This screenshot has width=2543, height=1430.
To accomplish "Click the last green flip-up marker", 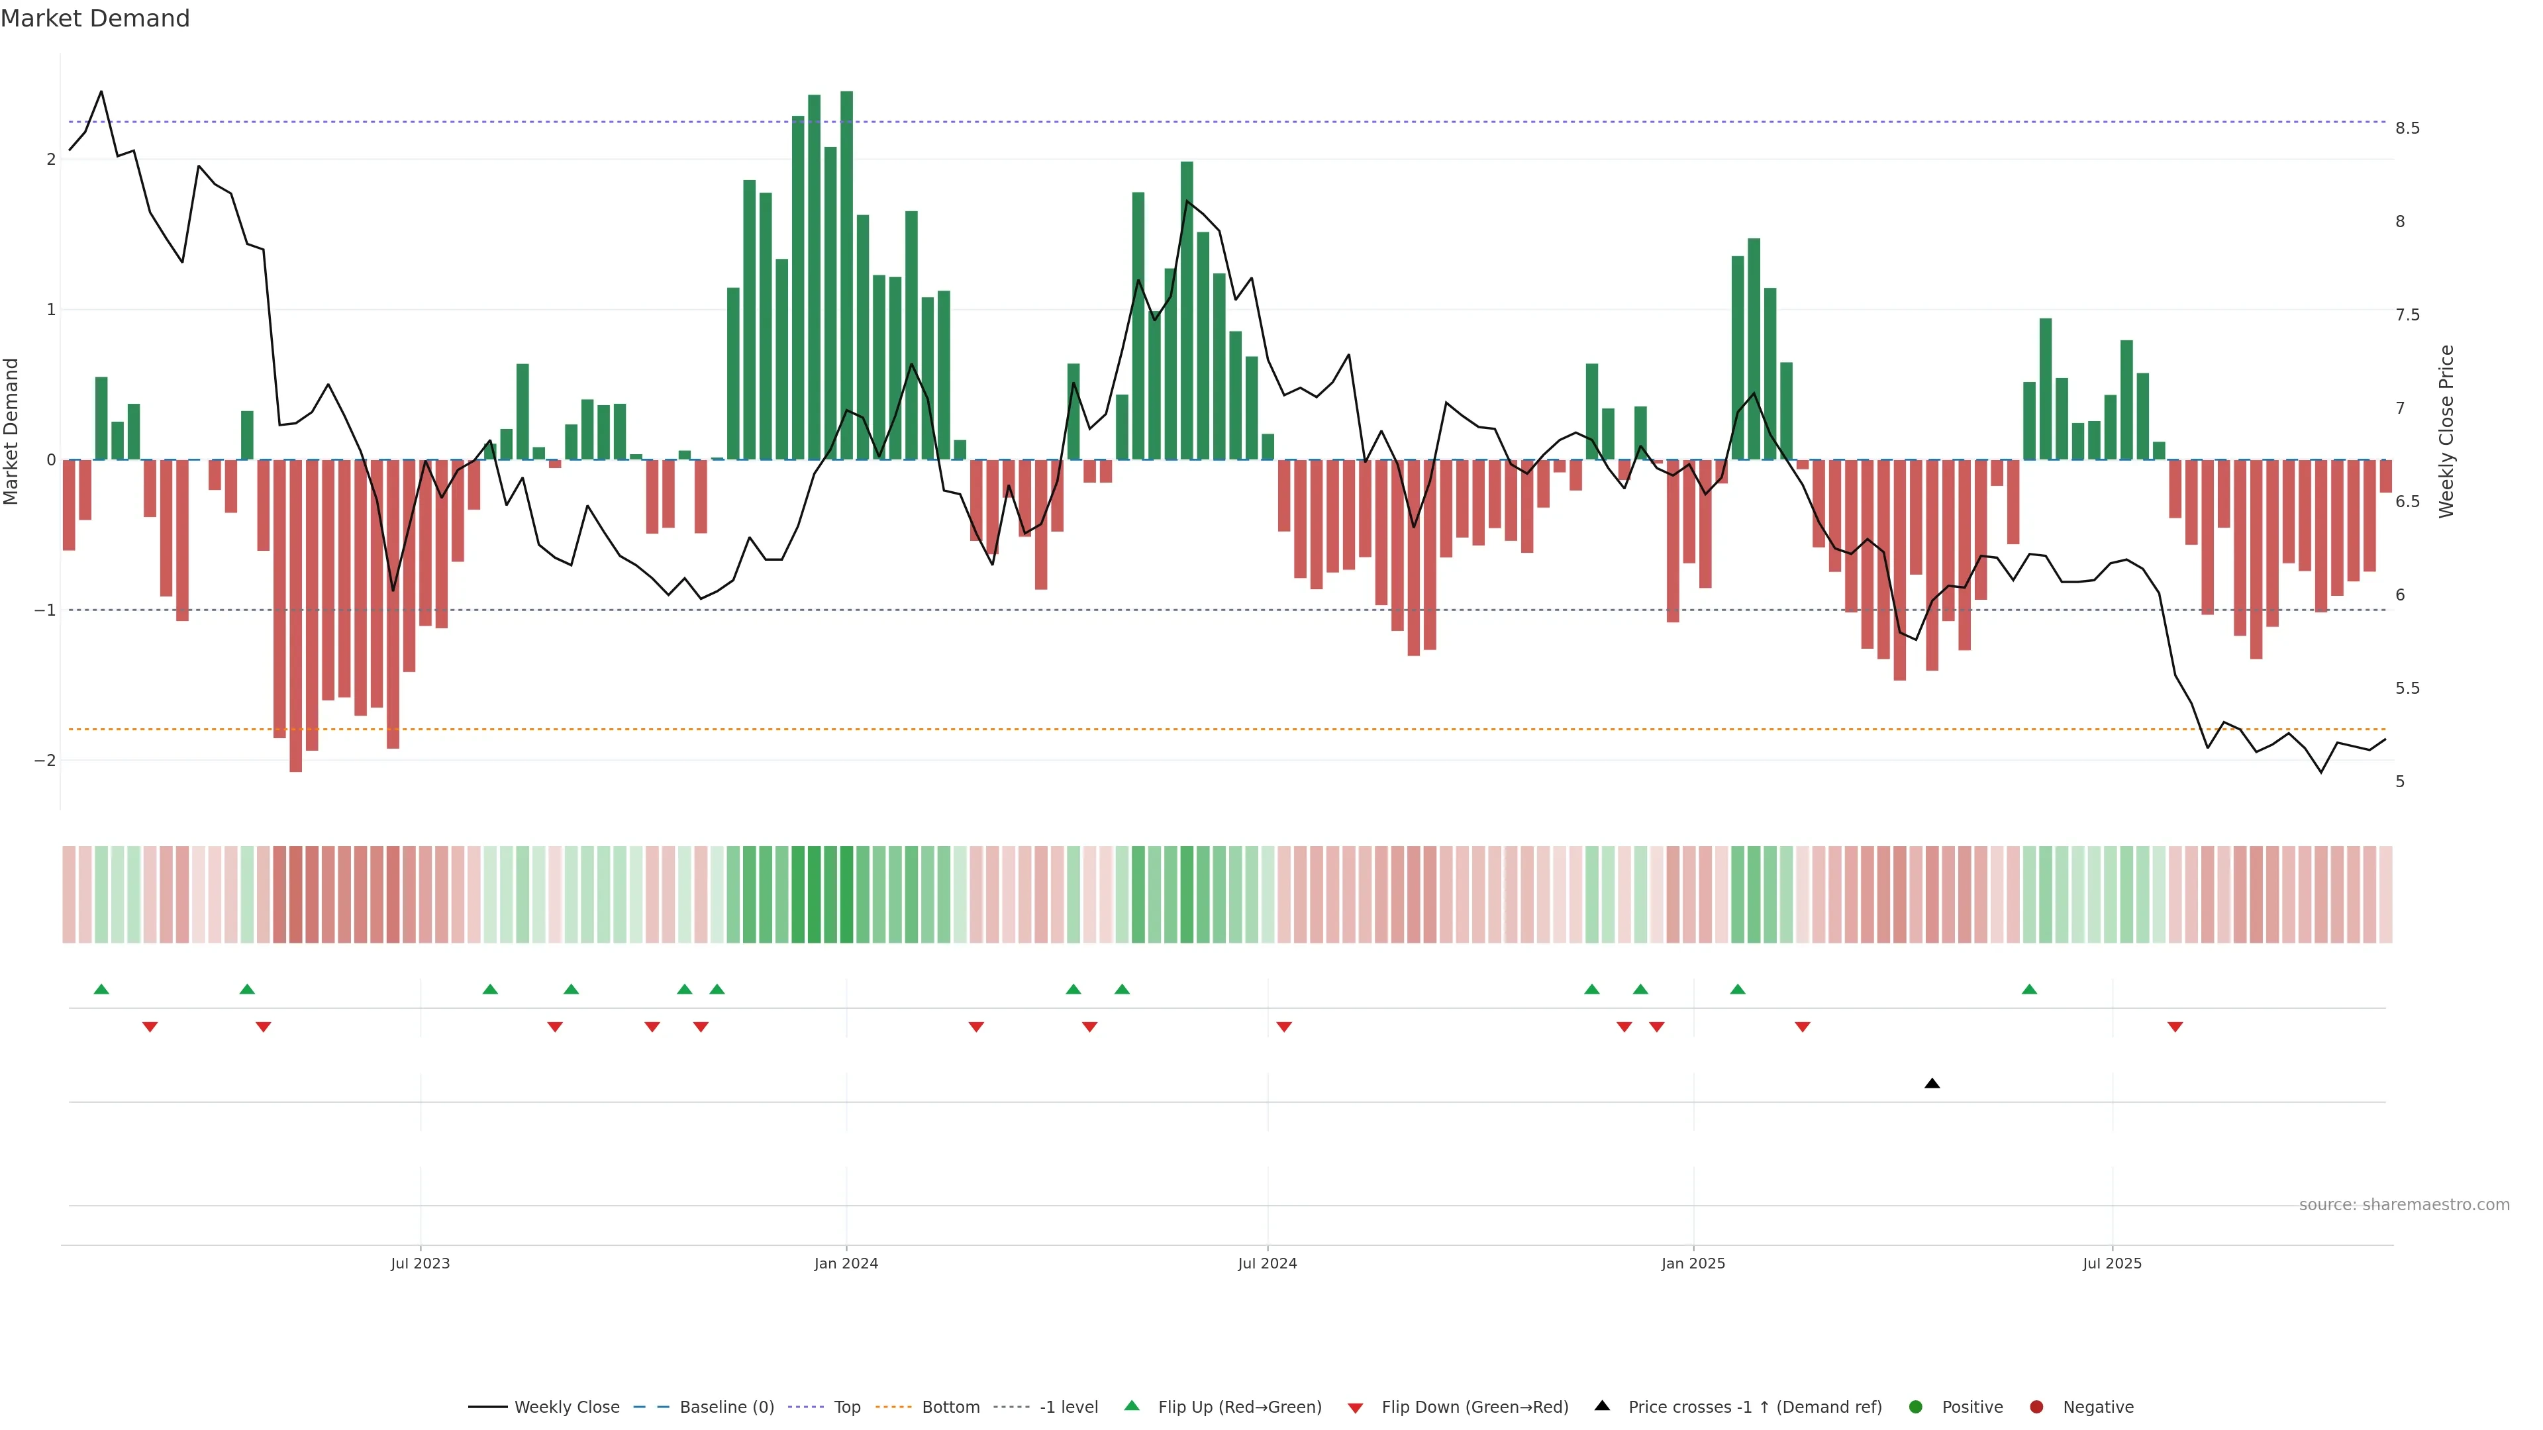I will 2028,989.
